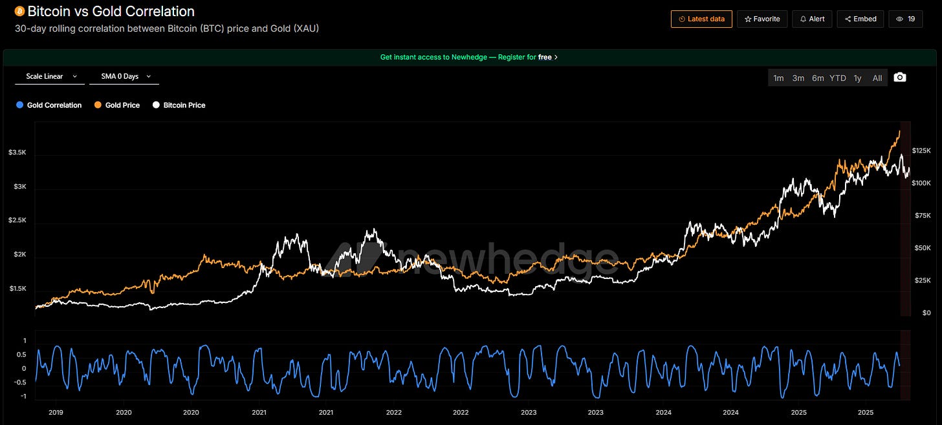Click the white Bitcoin Price legend dot
Image resolution: width=942 pixels, height=425 pixels.
[156, 105]
